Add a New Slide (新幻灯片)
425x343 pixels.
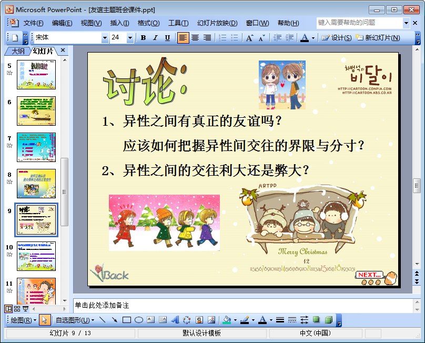point(378,38)
